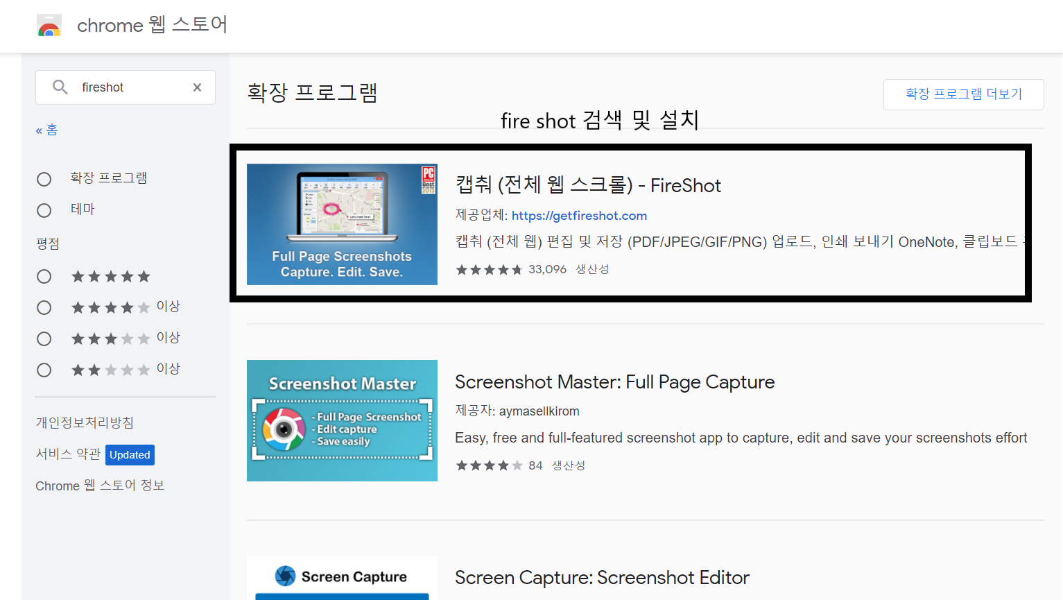Viewport: 1063px width, 600px height.
Task: Open the 캡춰 (전체 웹 스크롤) - FireShot title
Action: 588,185
